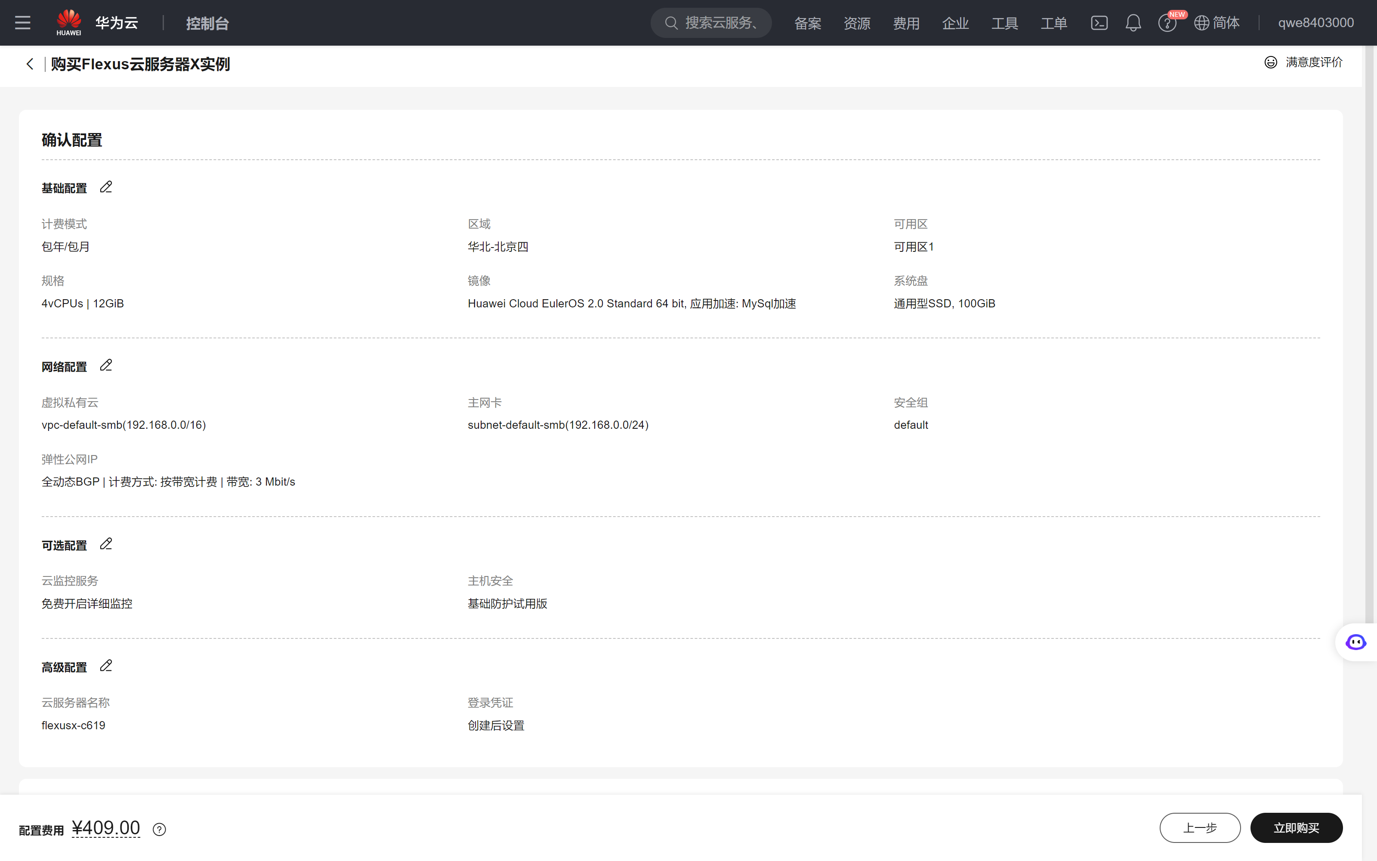
Task: Click the edit pencil beside 可选配置
Action: click(x=106, y=544)
